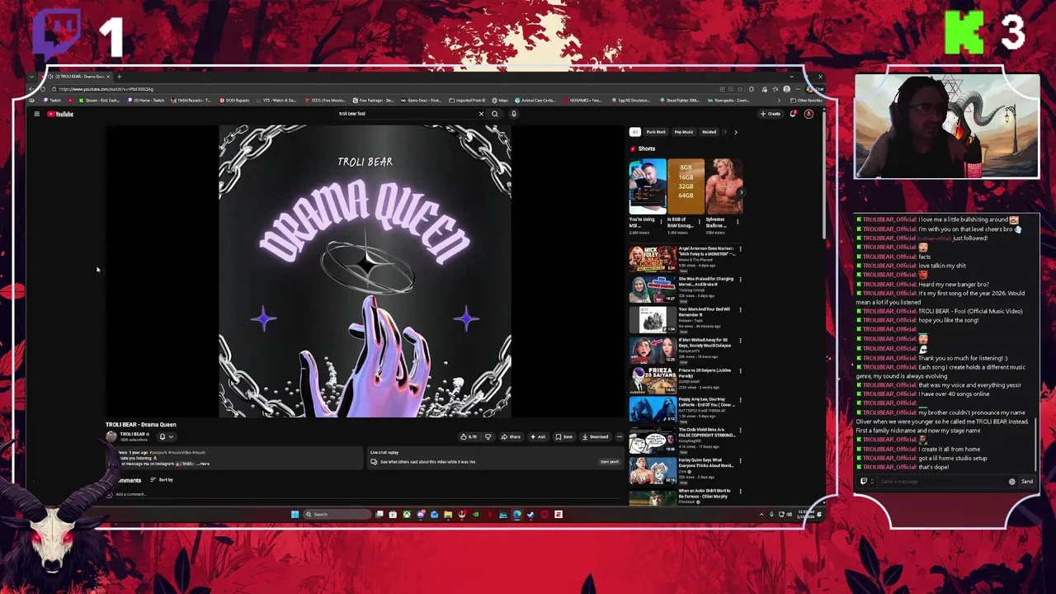Open the YouTube hamburger guide menu
The image size is (1056, 594).
(x=36, y=114)
